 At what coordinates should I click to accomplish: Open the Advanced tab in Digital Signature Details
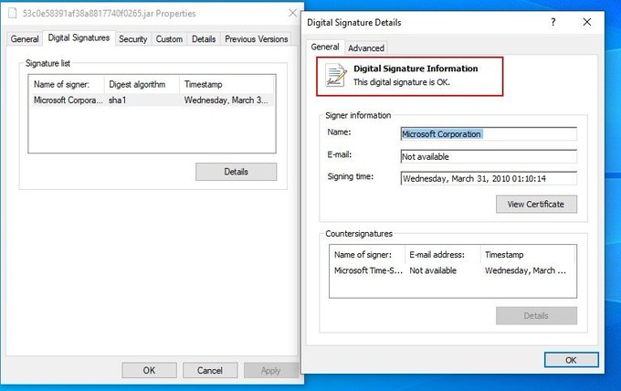(366, 48)
